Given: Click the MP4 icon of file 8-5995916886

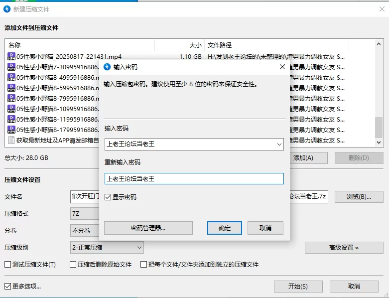Looking at the screenshot, I should pos(11,88).
